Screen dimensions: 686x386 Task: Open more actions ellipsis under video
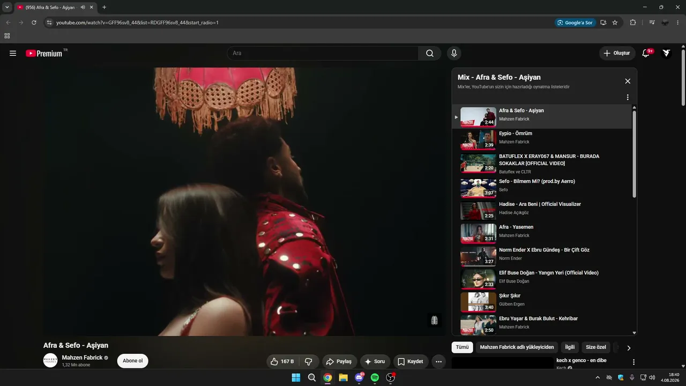438,361
